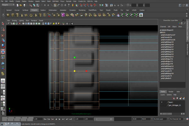
Task: Expand polyCylinder5 input node
Action: tap(166, 78)
